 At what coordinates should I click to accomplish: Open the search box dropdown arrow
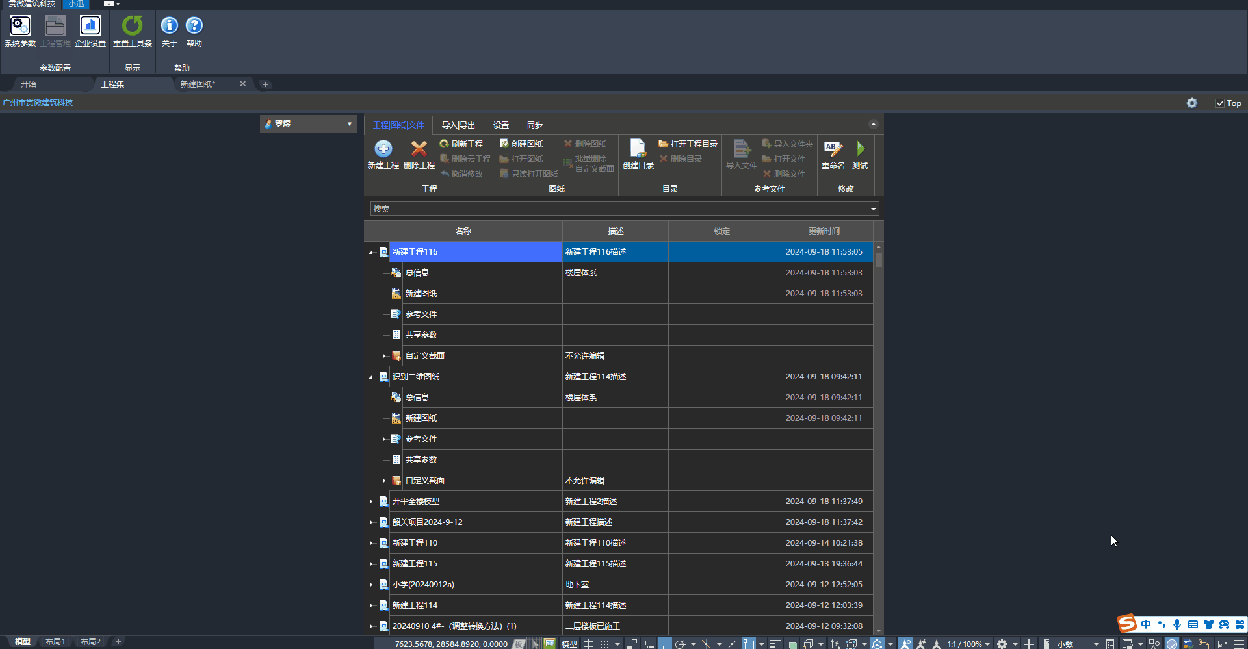(x=873, y=209)
